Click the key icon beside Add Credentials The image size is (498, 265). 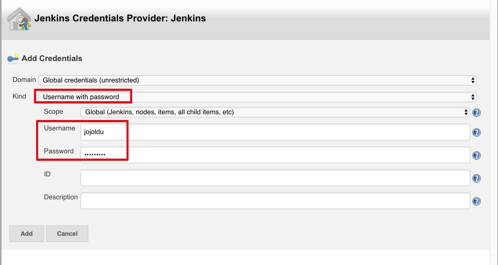[x=13, y=58]
